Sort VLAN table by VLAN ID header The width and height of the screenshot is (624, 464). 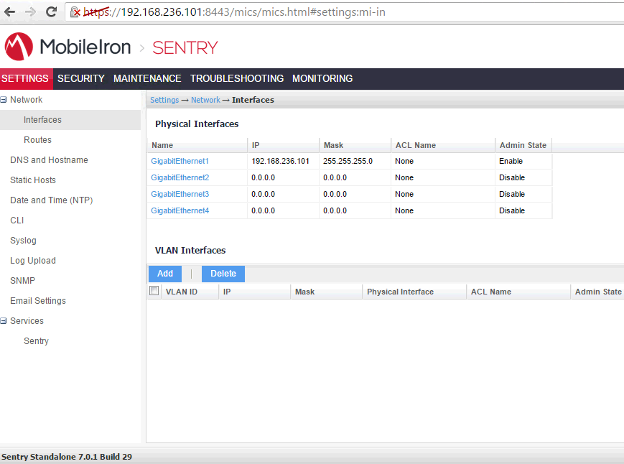pos(190,292)
